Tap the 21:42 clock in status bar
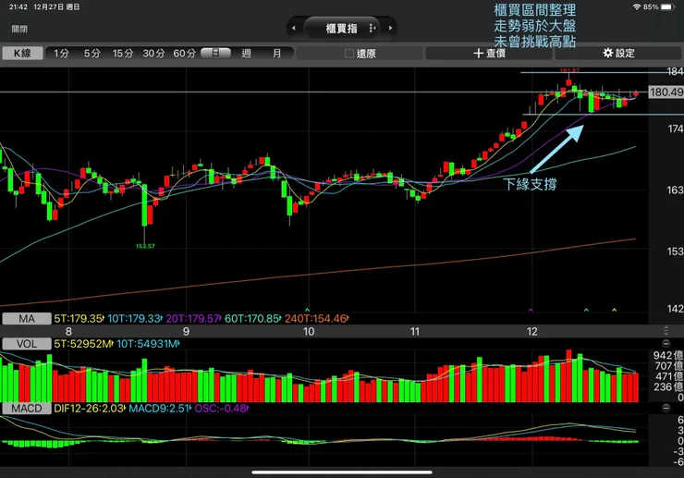The height and width of the screenshot is (478, 684). pos(18,7)
